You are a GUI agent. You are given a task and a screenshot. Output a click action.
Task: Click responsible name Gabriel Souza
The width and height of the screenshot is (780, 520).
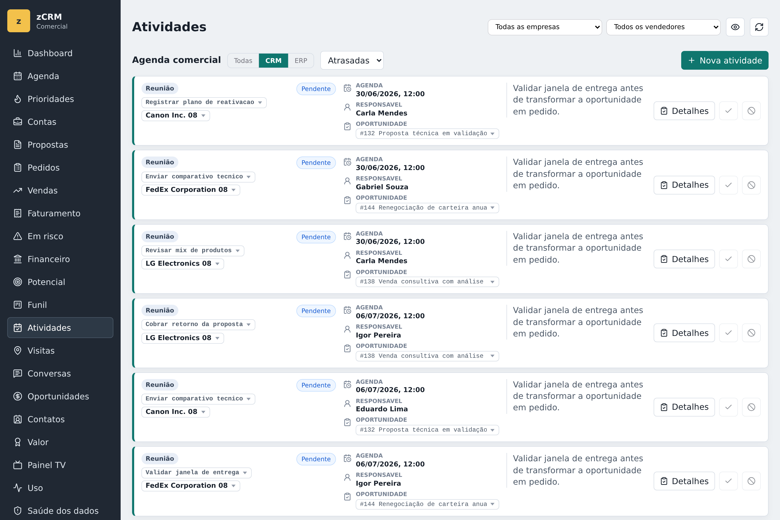pyautogui.click(x=382, y=187)
